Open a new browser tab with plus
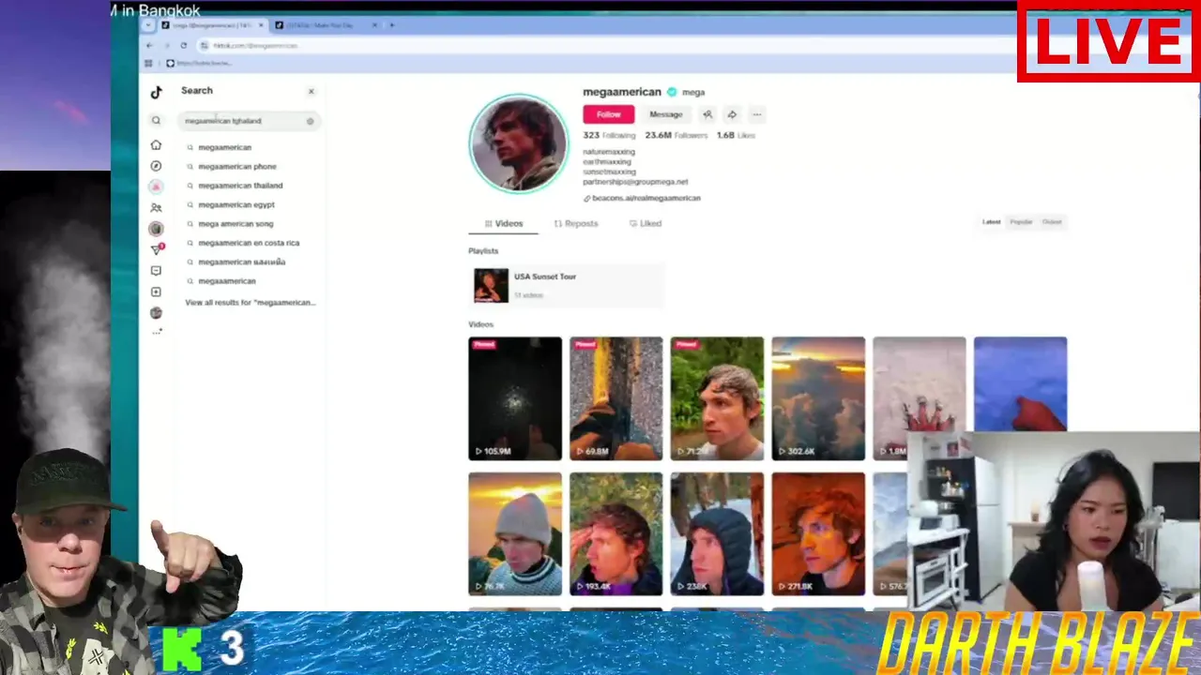1201x675 pixels. click(x=392, y=25)
